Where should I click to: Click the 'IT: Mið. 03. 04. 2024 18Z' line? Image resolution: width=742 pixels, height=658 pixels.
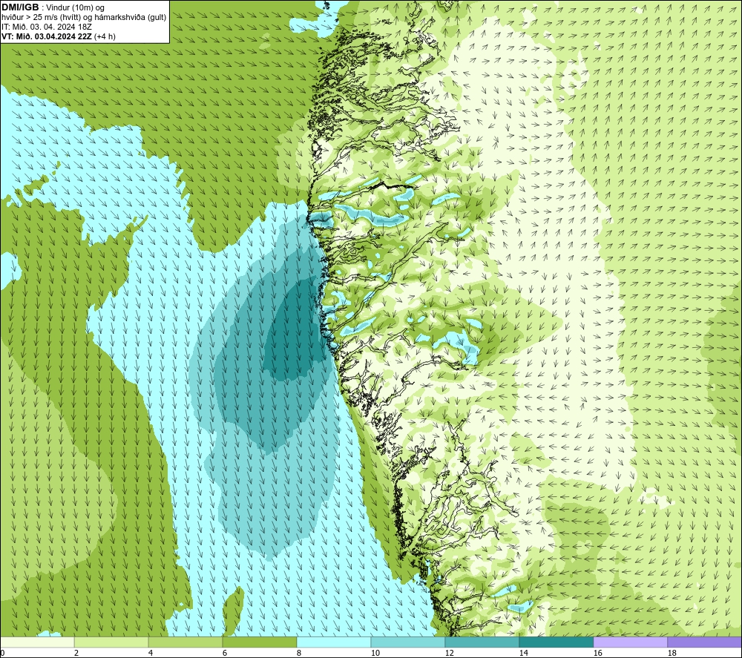click(x=46, y=27)
